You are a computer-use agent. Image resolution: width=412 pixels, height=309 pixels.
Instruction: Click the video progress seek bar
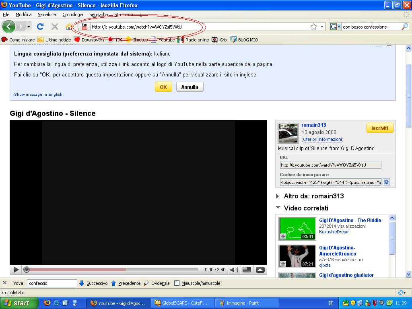tap(113, 270)
